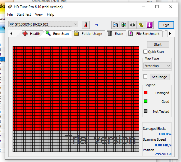181x162 pixels.
Task: Click the drive icon in the disk selector
Action: point(12,24)
